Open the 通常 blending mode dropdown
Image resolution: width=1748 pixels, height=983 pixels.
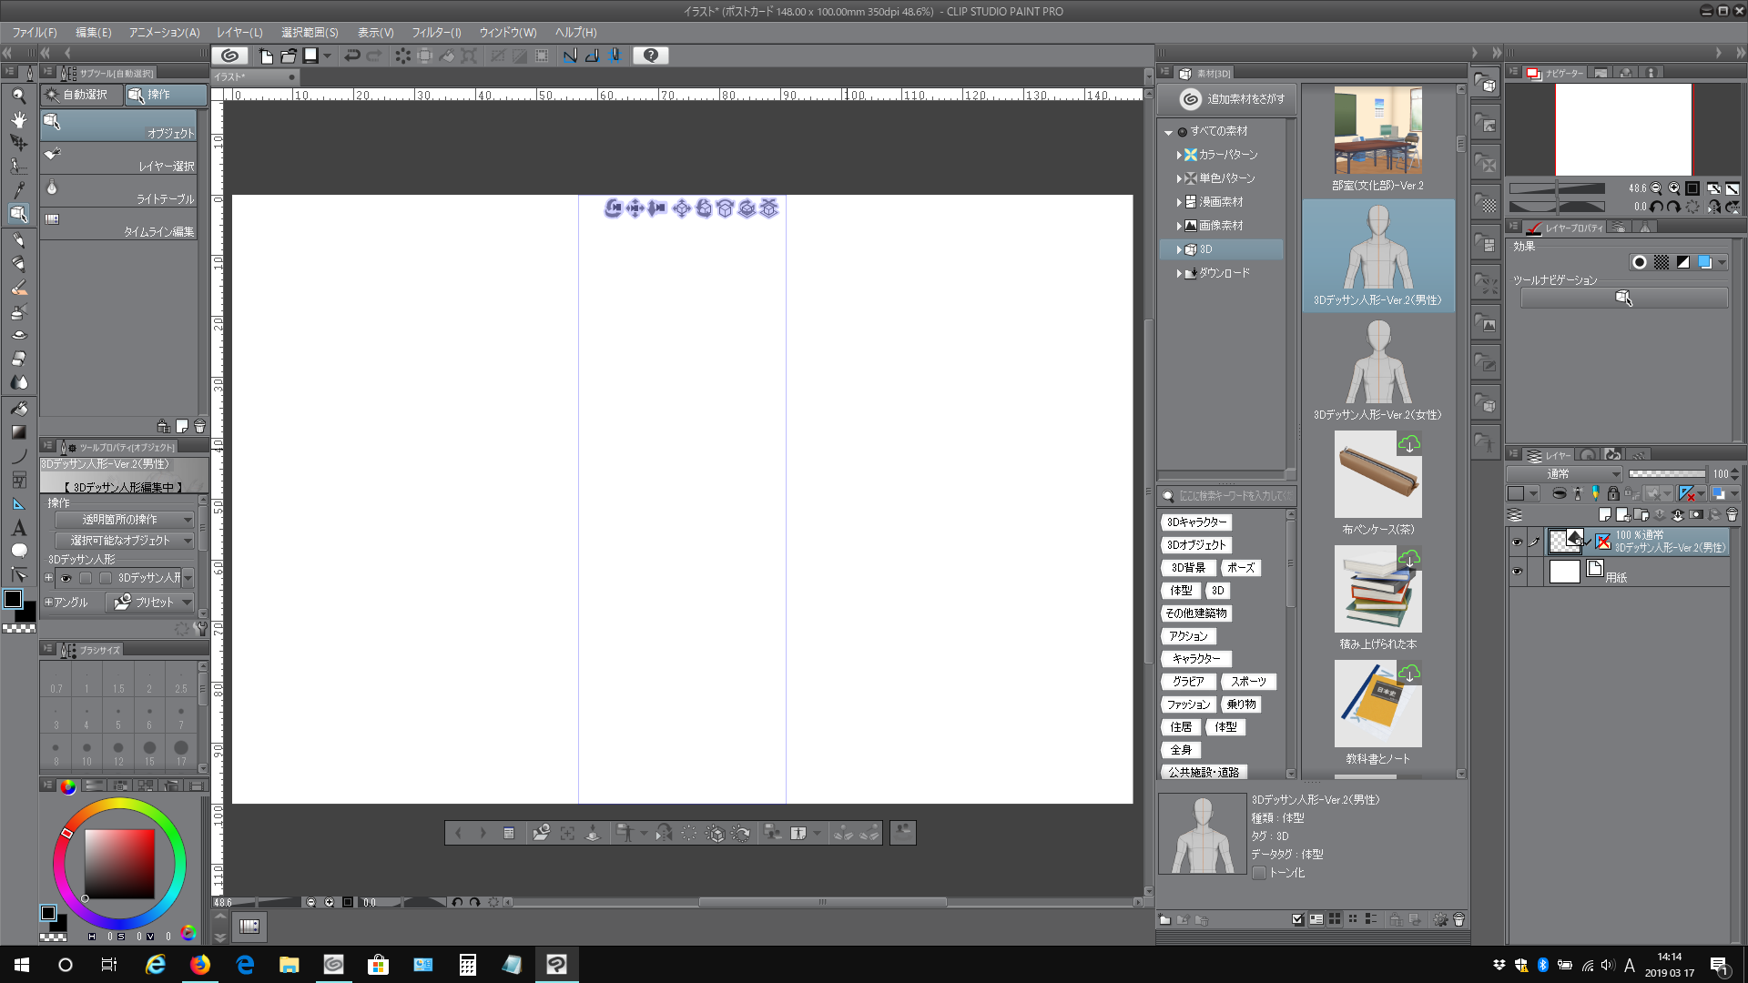pos(1564,473)
